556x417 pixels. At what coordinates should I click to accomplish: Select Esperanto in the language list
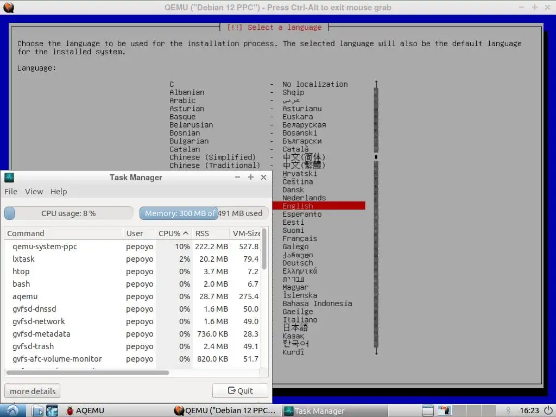tap(302, 214)
